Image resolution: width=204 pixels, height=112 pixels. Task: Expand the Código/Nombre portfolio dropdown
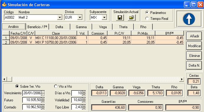(x=60, y=17)
